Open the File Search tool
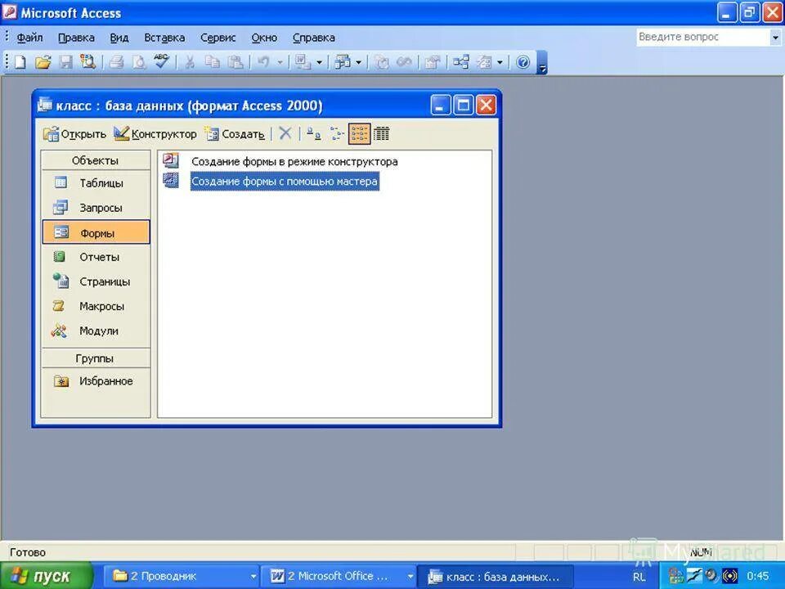This screenshot has height=589, width=785. coord(88,62)
